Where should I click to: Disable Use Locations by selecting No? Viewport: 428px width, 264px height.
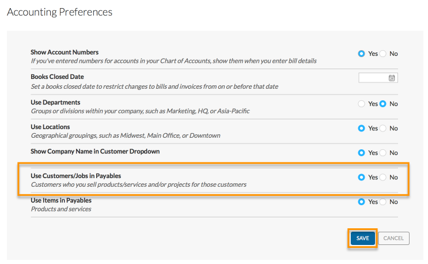click(x=383, y=129)
